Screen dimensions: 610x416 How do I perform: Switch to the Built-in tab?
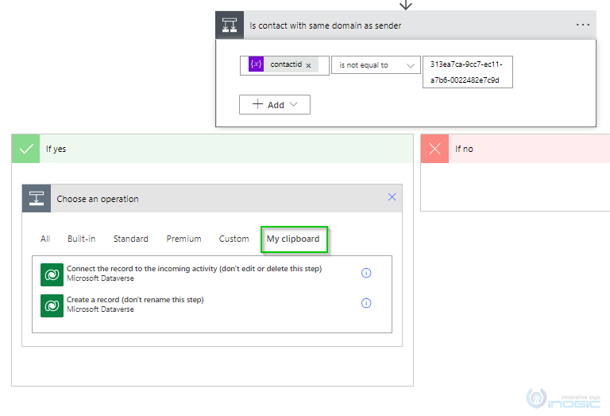point(81,239)
